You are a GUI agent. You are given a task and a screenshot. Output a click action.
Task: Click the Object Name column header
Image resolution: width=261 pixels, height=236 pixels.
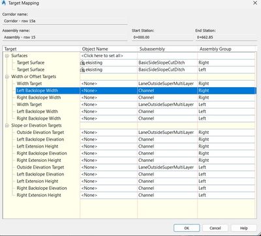109,49
